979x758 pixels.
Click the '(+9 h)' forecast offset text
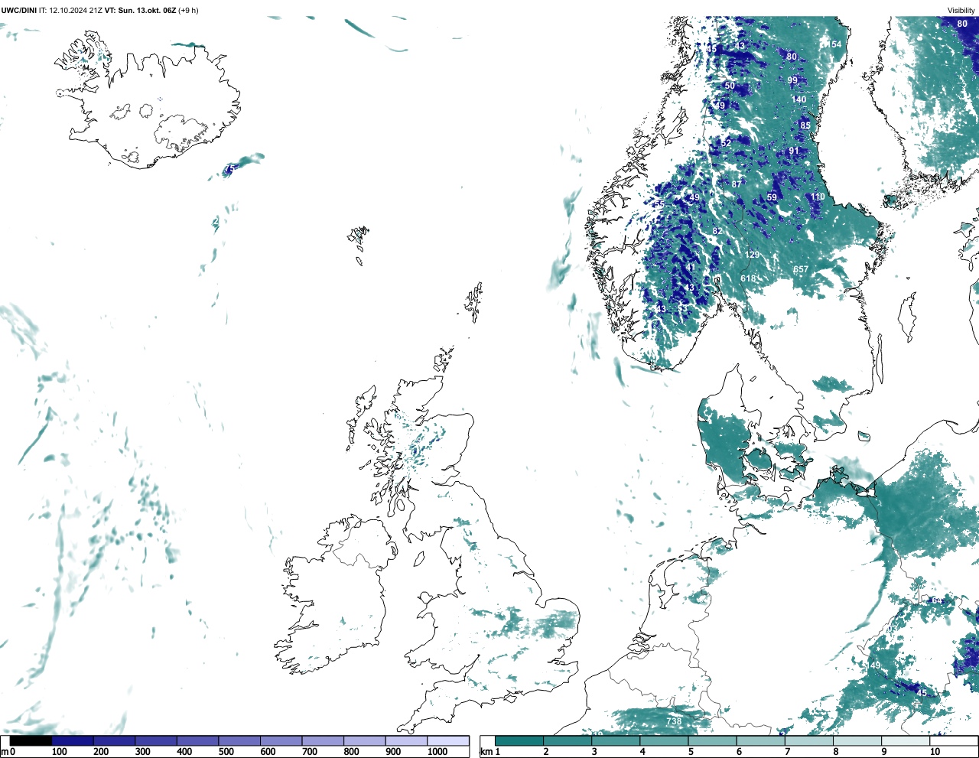[x=188, y=11]
